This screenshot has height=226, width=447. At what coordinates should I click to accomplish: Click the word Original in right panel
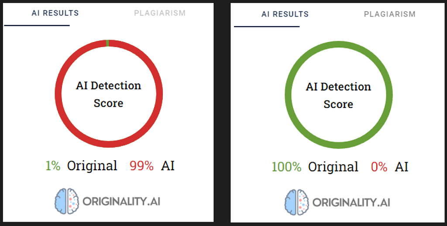[x=333, y=168]
